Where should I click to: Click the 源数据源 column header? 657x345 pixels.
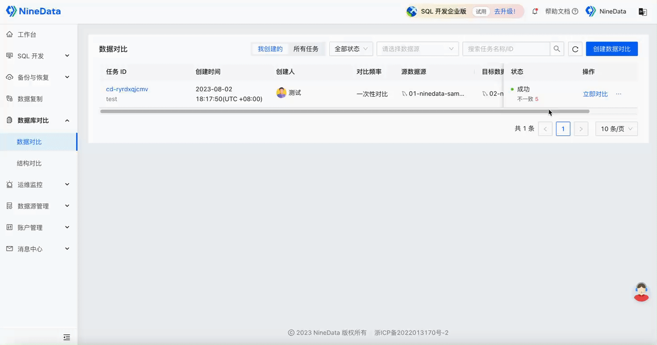pyautogui.click(x=414, y=72)
